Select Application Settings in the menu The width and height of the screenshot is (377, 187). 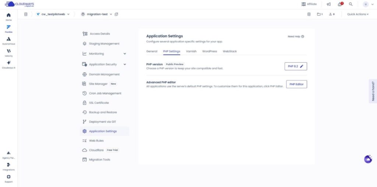pos(104,131)
